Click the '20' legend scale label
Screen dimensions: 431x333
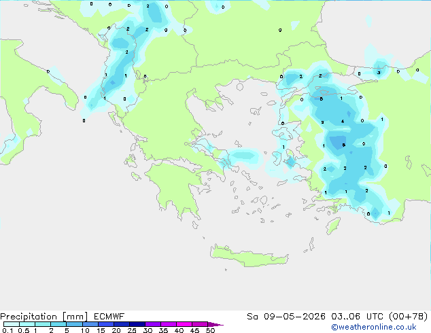click(x=116, y=330)
